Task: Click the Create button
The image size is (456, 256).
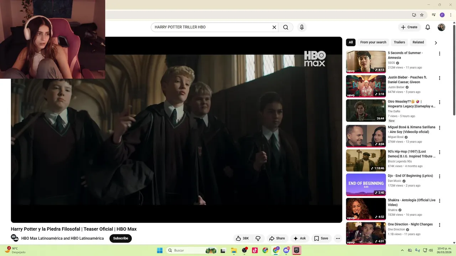Action: coord(409,27)
